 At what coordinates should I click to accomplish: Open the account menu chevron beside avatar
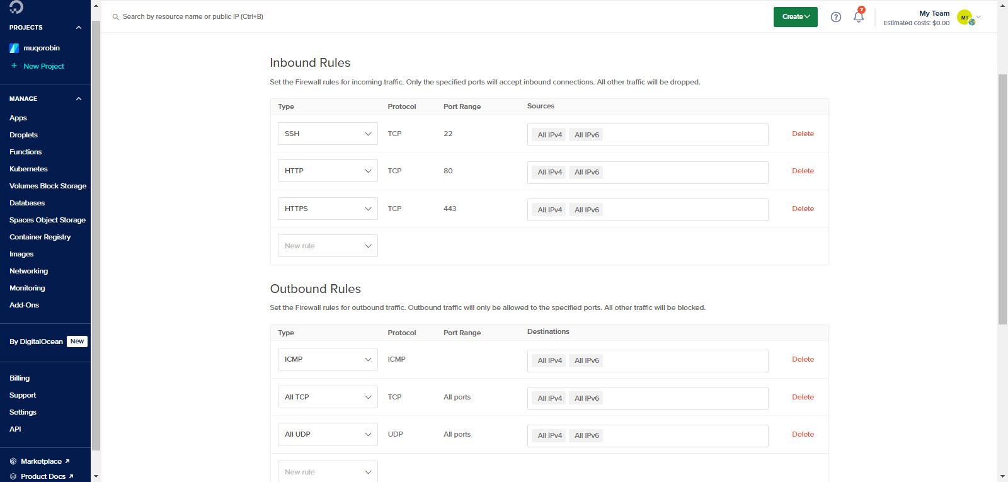click(x=978, y=17)
